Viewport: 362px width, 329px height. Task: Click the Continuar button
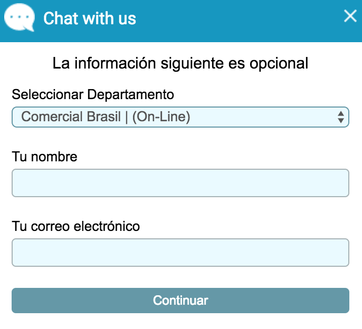(x=180, y=301)
